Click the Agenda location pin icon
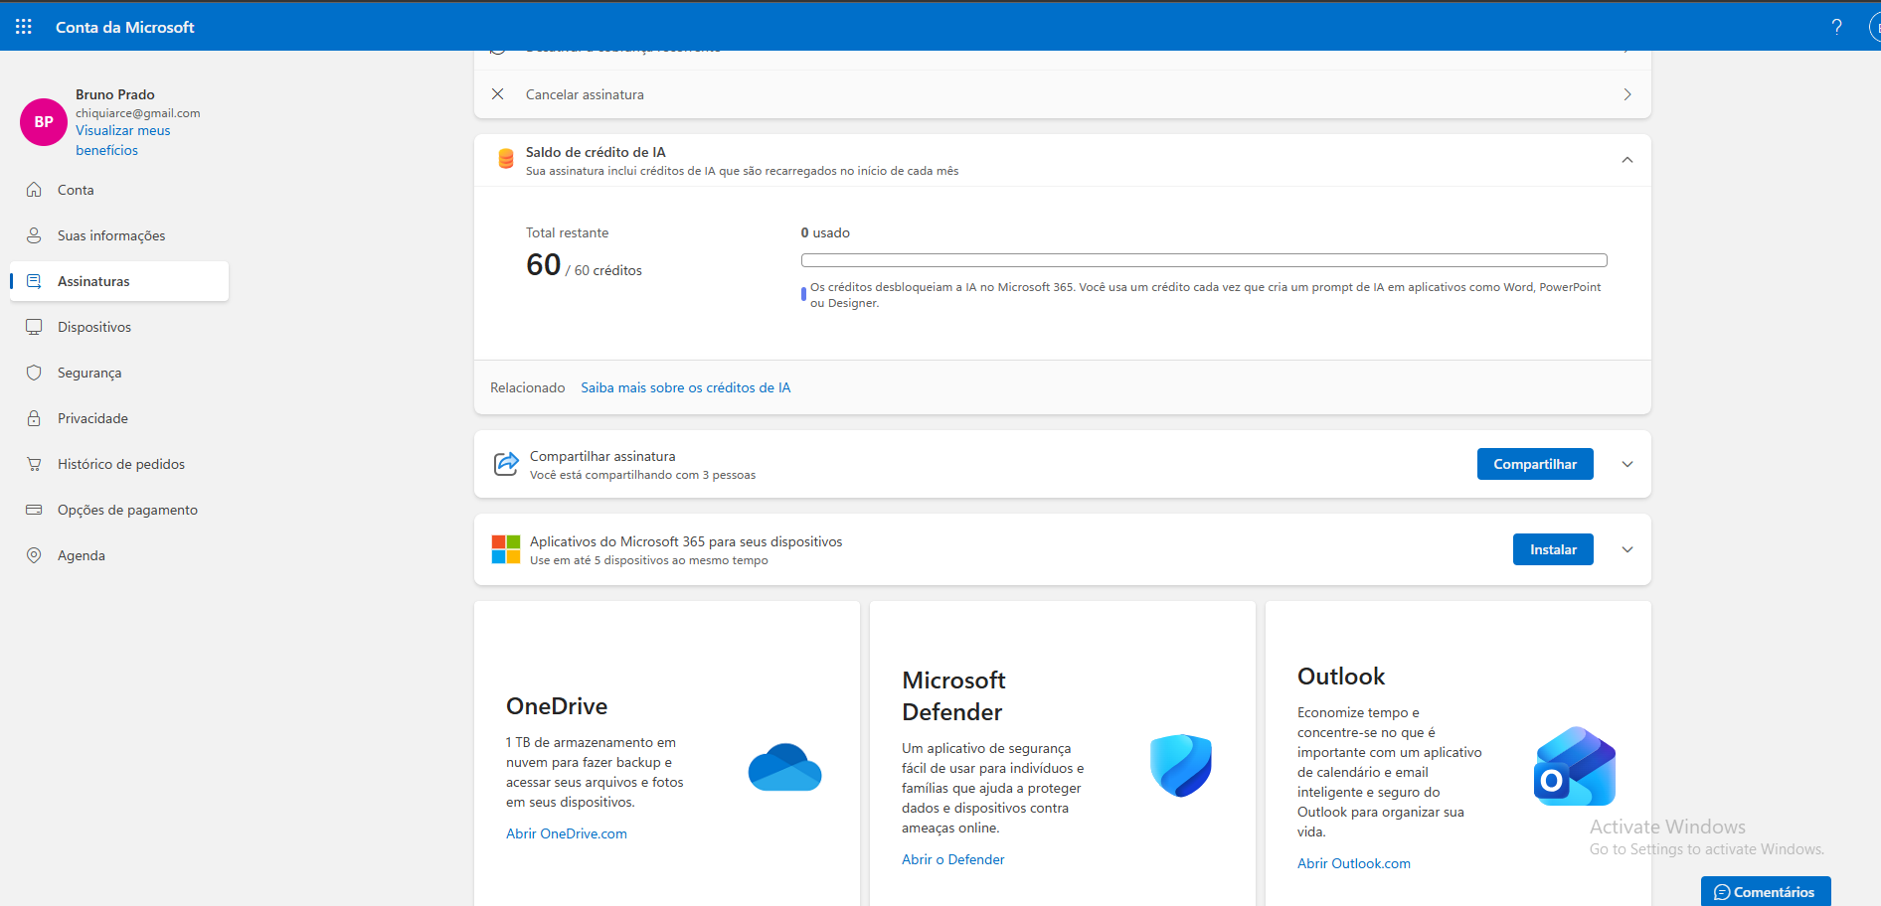This screenshot has height=906, width=1881. pyautogui.click(x=34, y=555)
